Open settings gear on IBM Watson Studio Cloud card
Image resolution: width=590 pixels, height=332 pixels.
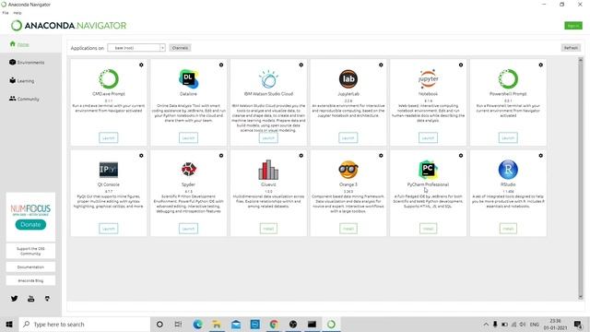[301, 65]
